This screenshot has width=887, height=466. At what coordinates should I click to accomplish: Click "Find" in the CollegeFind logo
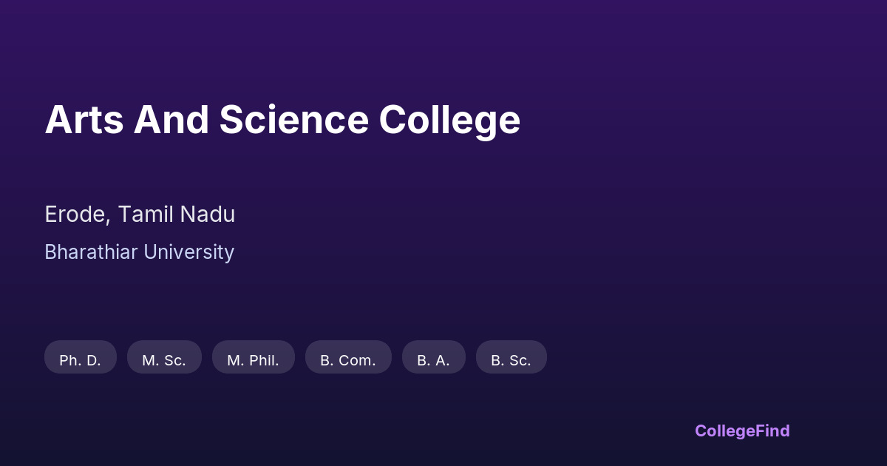(772, 430)
